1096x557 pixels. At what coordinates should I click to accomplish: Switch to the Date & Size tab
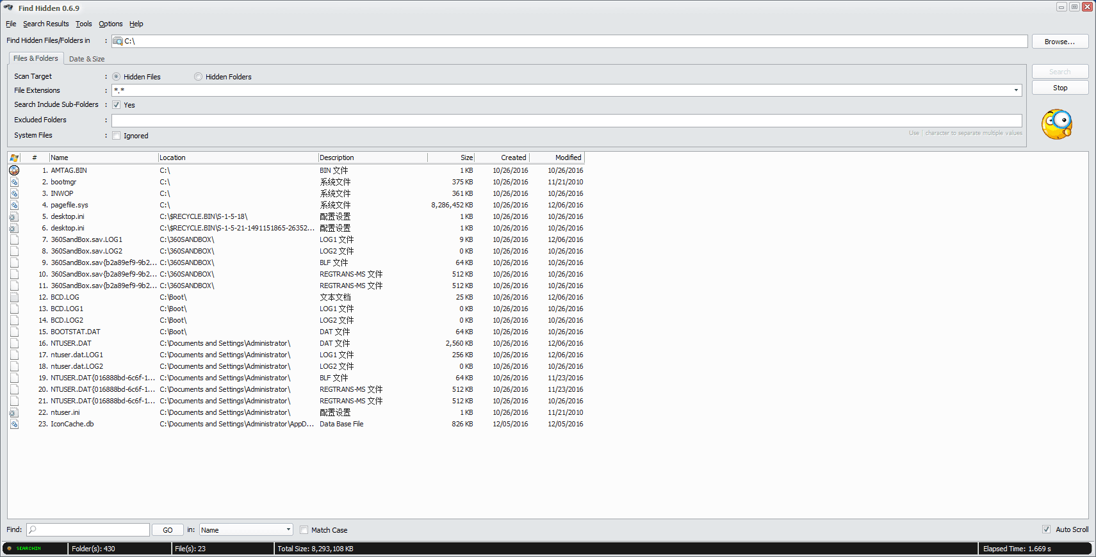coord(86,59)
